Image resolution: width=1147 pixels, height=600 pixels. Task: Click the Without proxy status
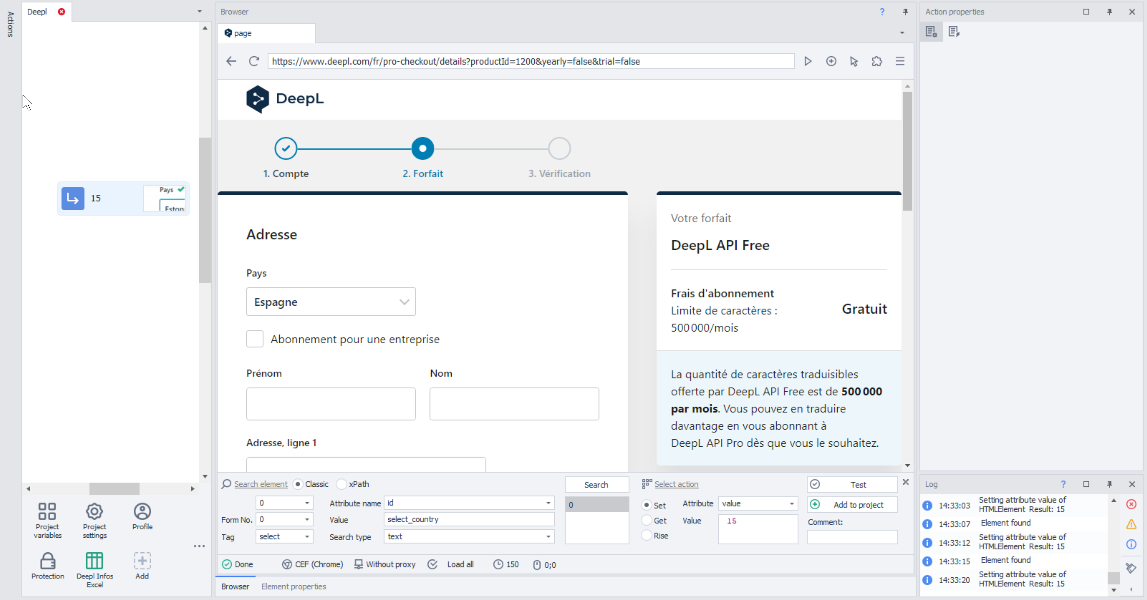click(x=385, y=564)
